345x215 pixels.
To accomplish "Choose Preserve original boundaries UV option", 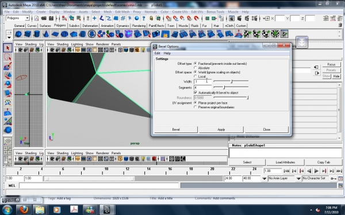I will [195, 107].
